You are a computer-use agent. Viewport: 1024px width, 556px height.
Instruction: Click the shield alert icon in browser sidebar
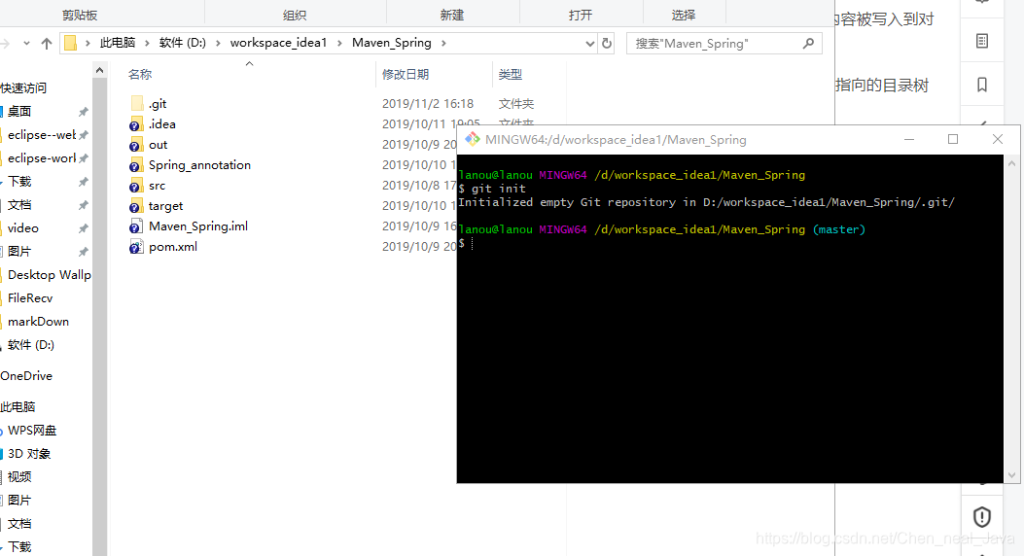point(981,517)
